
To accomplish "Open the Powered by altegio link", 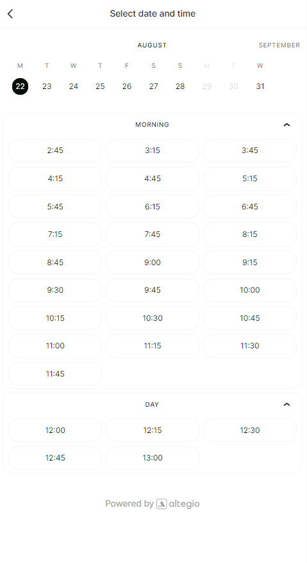I will [x=153, y=504].
